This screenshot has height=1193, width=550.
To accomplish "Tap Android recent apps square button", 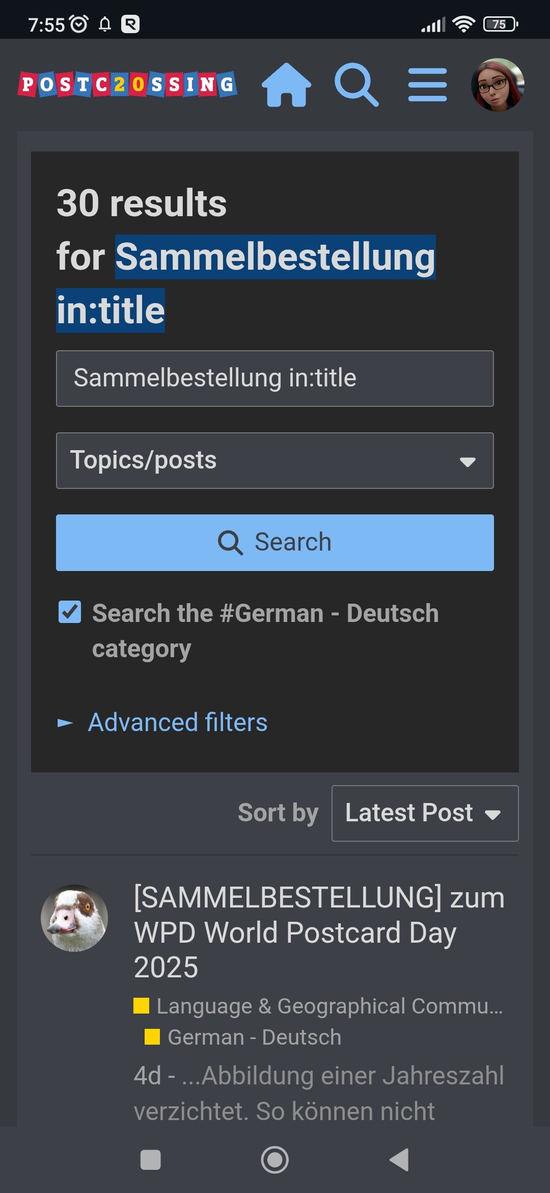I will (151, 1160).
